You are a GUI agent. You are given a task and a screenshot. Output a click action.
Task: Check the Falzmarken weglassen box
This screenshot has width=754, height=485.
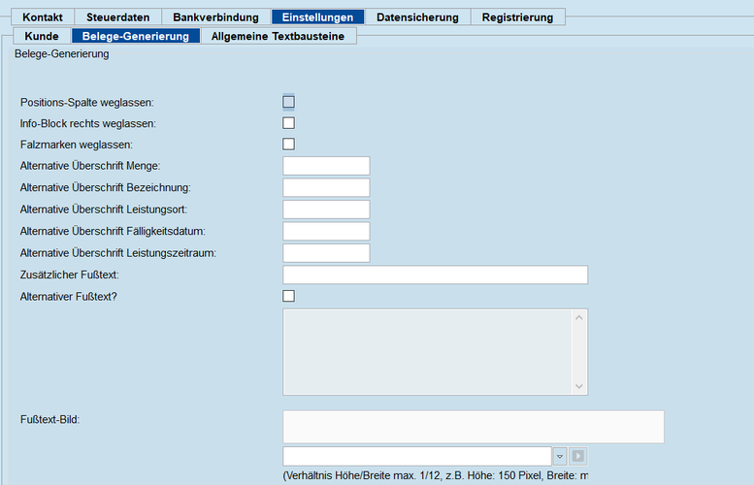point(288,145)
